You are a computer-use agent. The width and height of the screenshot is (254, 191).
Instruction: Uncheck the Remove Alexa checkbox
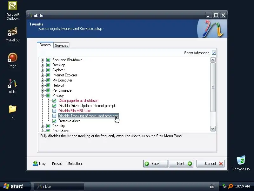[54, 121]
